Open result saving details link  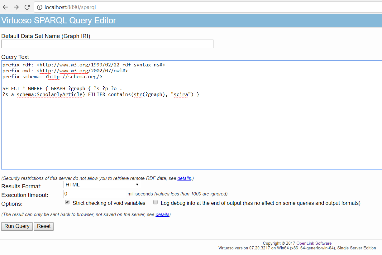pos(162,214)
